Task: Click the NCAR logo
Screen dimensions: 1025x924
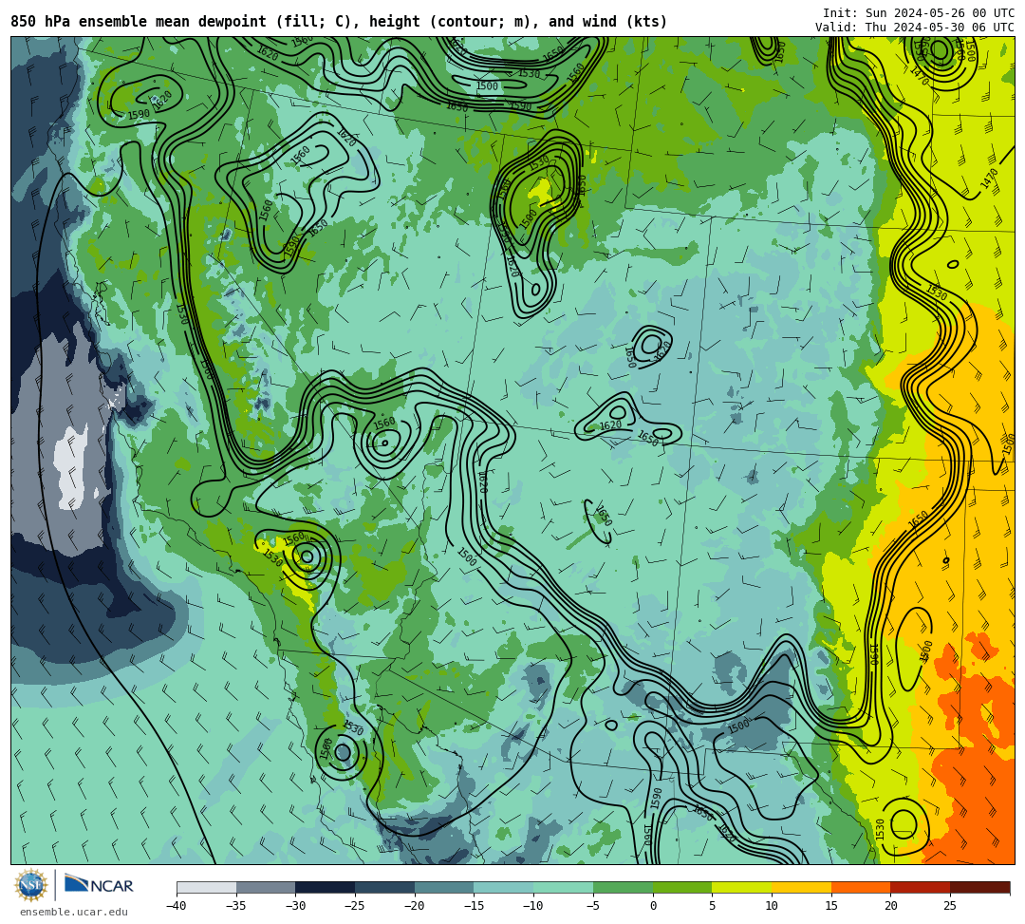Action: pyautogui.click(x=99, y=885)
